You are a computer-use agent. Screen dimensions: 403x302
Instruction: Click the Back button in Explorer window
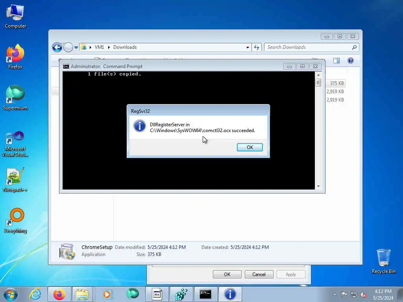pos(57,47)
